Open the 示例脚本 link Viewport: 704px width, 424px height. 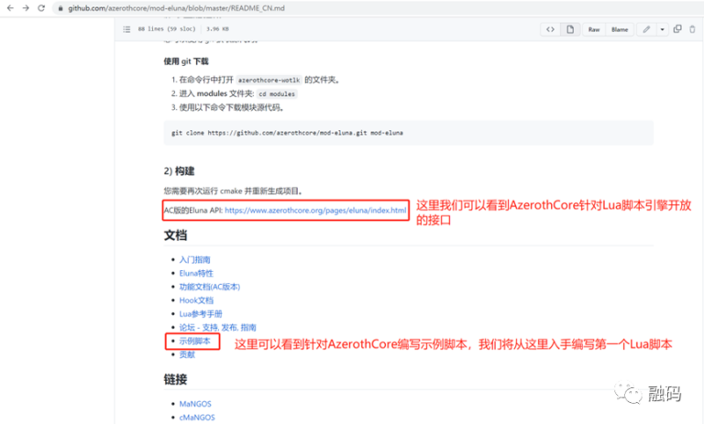[194, 341]
